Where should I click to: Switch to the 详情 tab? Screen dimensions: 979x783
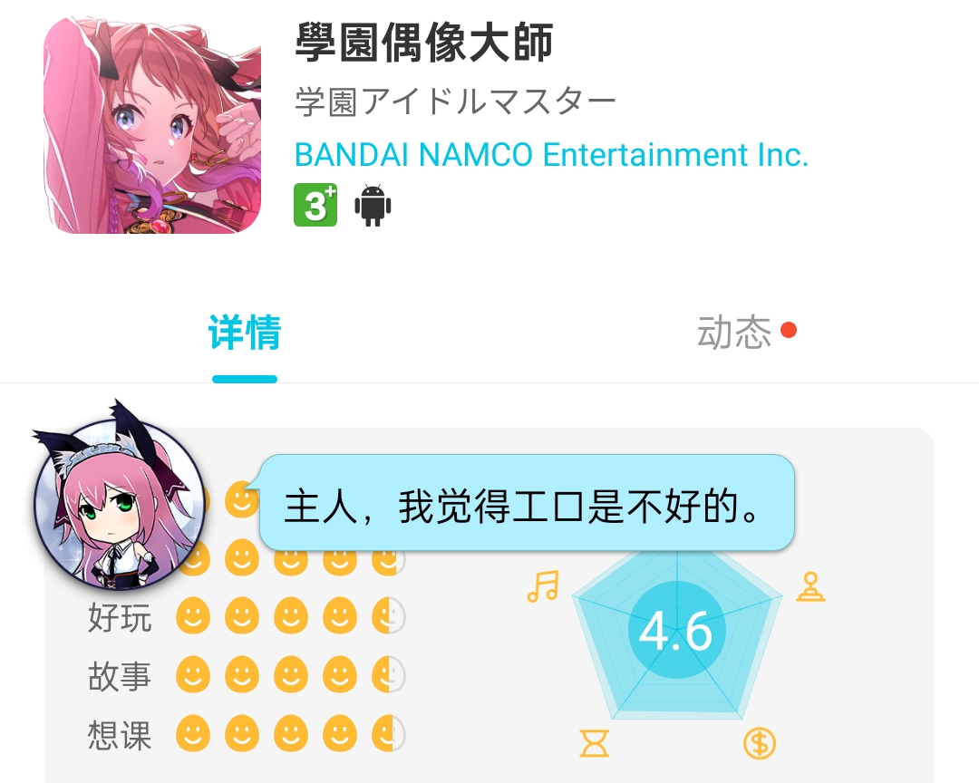coord(245,333)
